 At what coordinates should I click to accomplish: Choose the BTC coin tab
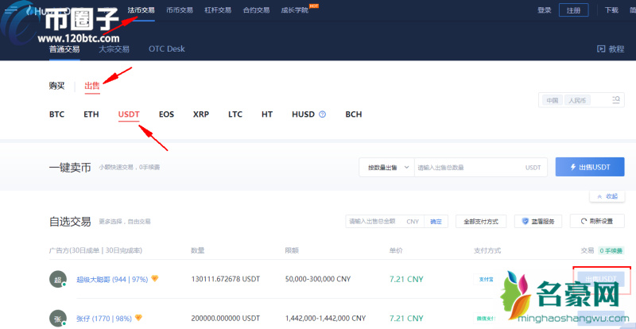point(56,114)
